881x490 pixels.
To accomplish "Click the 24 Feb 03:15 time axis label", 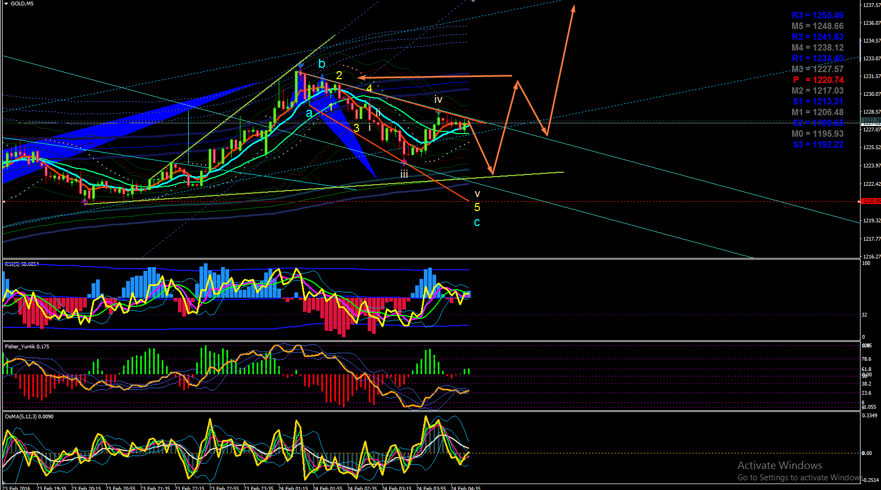I will (x=397, y=488).
